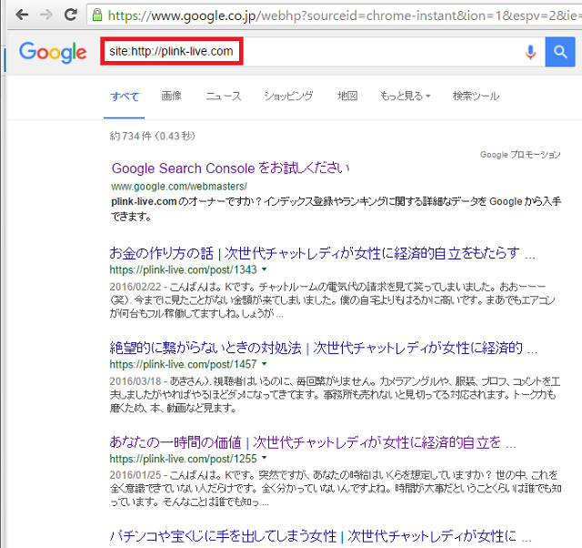Viewport: 582px width, 548px height.
Task: Expand arrow next to plink-live.com/post/1343
Action: pyautogui.click(x=265, y=269)
